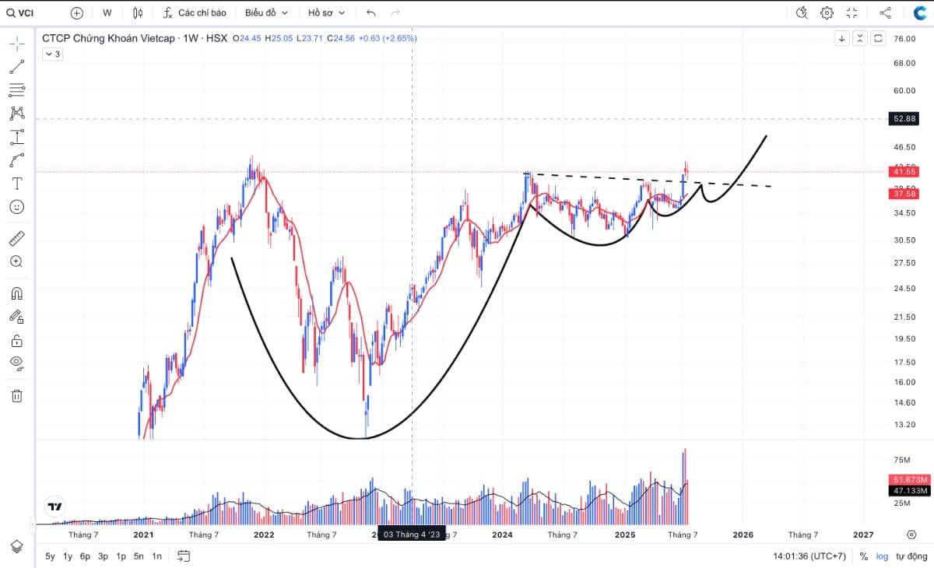Activate the magnet snap mode
Screen dimensions: 934x568
[x=16, y=293]
